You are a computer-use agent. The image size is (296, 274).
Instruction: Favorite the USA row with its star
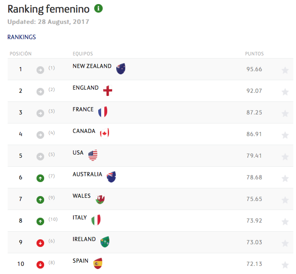(x=285, y=156)
